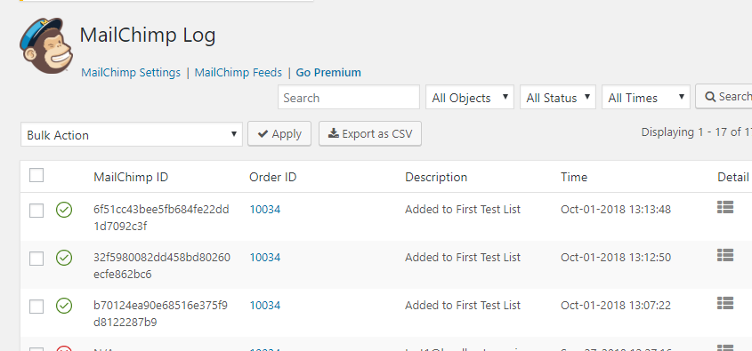Viewport: 752px width, 351px height.
Task: Click green success icon for b70124ea row
Action: (64, 306)
